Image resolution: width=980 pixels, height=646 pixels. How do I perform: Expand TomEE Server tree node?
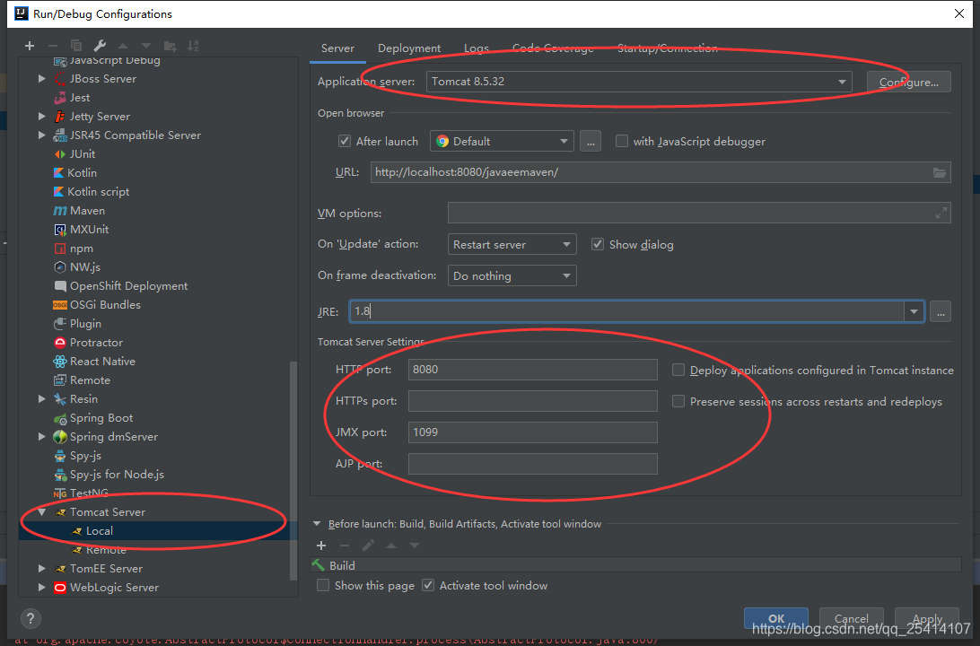coord(42,569)
